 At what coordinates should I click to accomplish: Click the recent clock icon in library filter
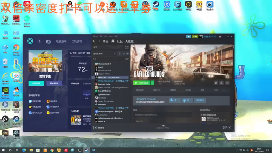tap(124, 54)
